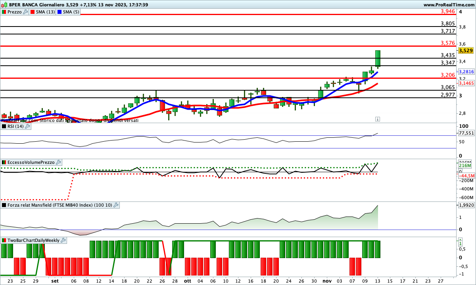Click the red 3,1465 SMA value tag
Viewport: 476px width, 285px height.
pyautogui.click(x=466, y=83)
